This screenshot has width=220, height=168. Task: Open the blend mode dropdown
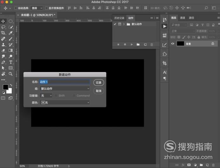pos(183,31)
